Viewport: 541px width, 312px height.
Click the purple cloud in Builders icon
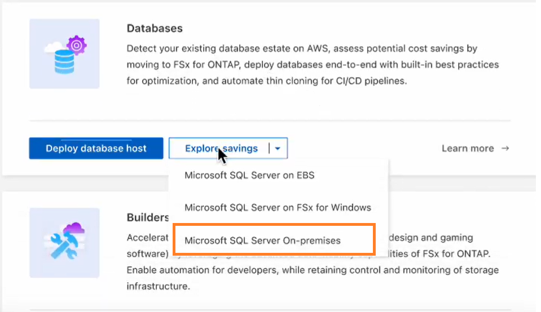[74, 228]
